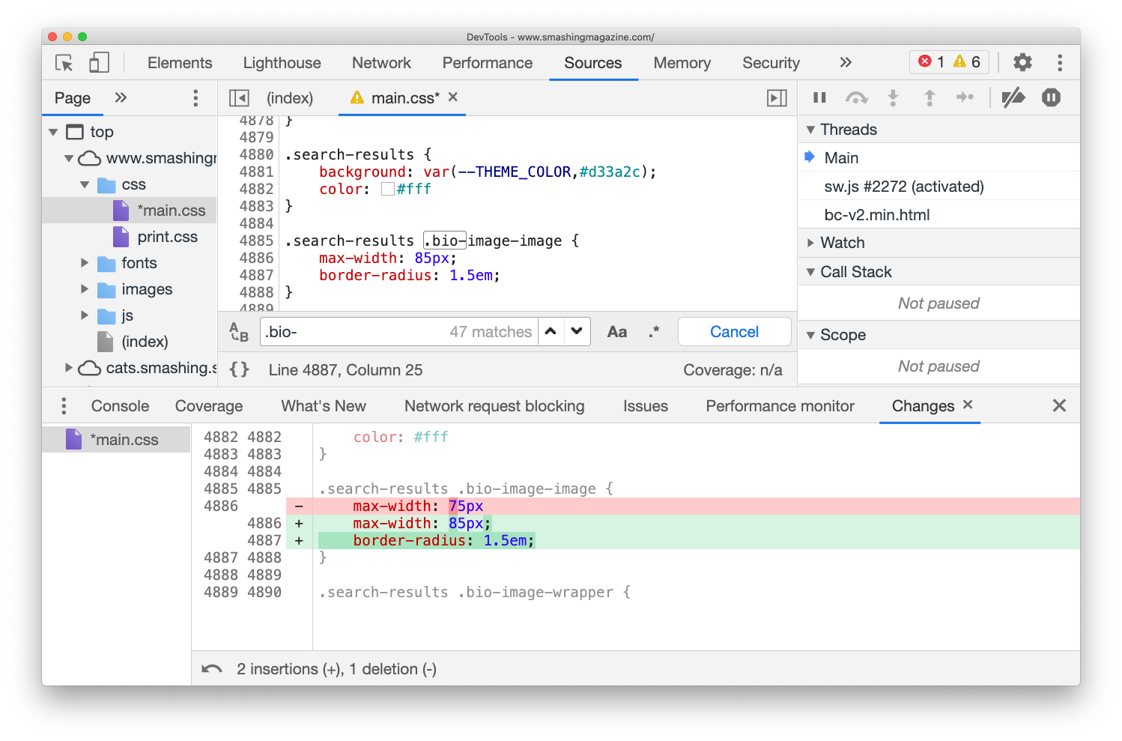1122x741 pixels.
Task: Open the Lighthouse panel
Action: (x=282, y=63)
